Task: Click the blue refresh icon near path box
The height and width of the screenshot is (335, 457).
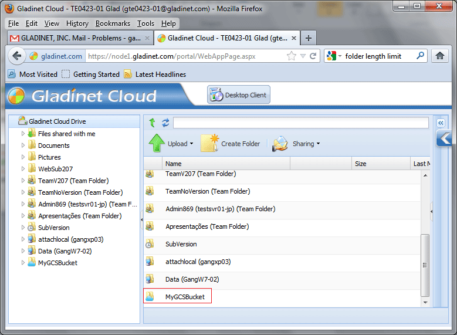Action: click(165, 123)
